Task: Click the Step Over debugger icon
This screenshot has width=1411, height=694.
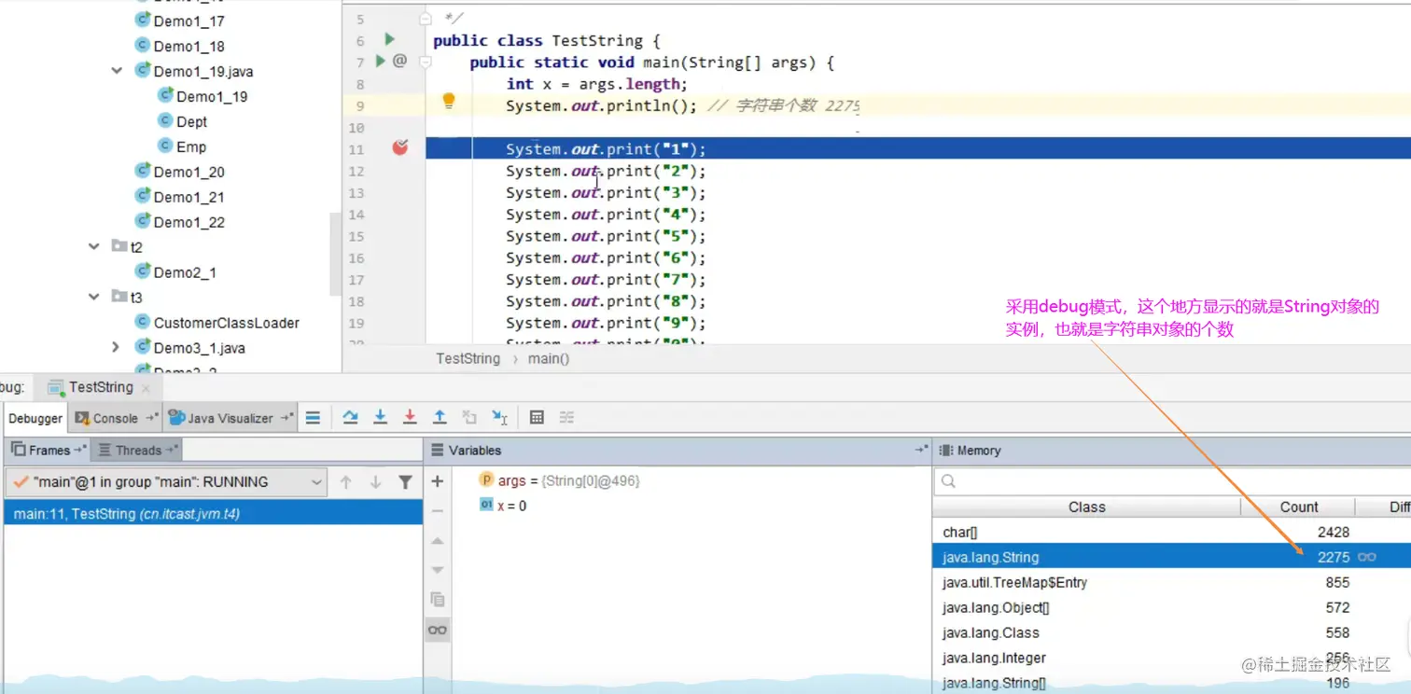Action: 350,418
